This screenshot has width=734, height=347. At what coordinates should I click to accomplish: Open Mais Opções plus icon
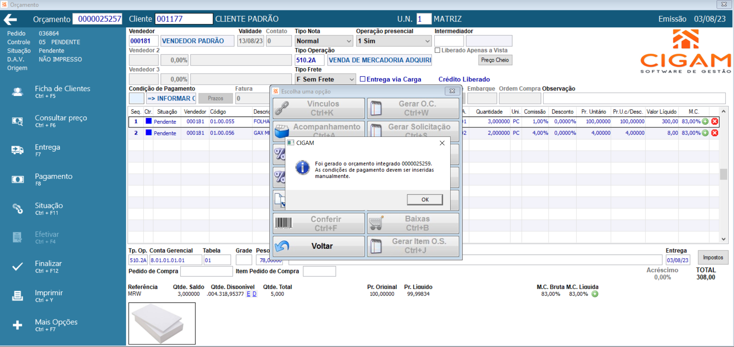click(x=18, y=325)
